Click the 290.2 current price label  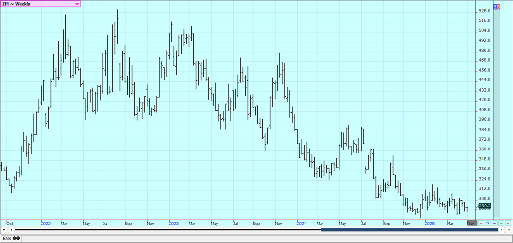pos(485,206)
